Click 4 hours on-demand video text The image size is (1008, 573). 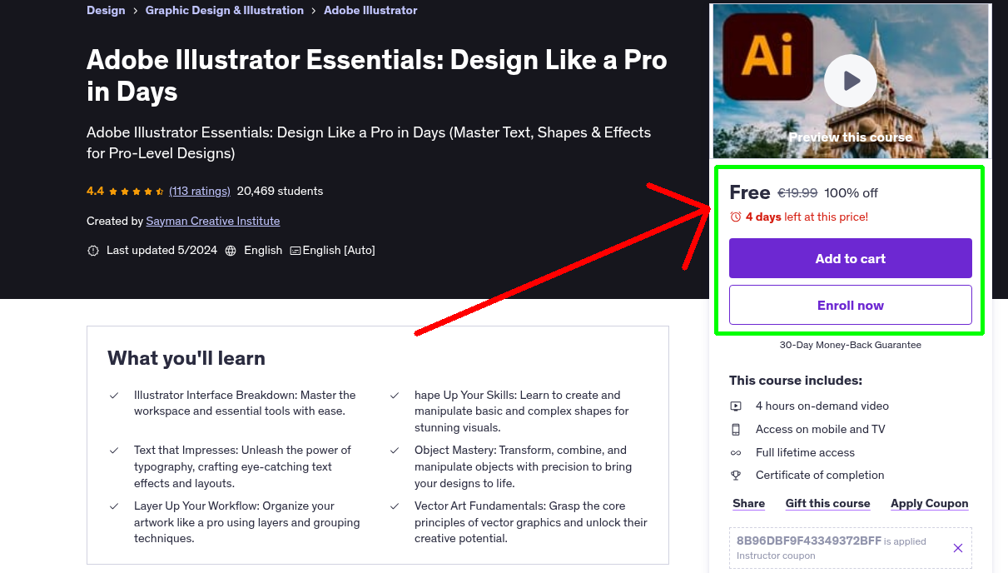click(x=822, y=406)
